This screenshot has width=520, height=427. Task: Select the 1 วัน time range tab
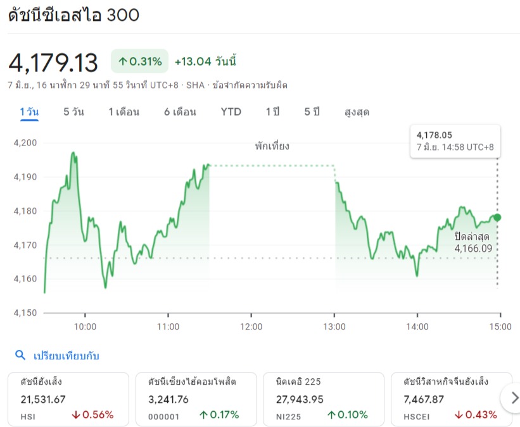[x=29, y=112]
